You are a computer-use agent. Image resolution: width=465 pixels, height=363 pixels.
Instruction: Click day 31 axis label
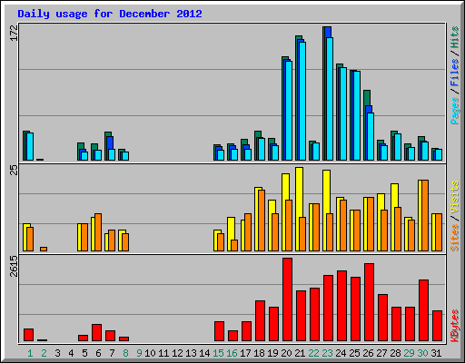click(436, 353)
